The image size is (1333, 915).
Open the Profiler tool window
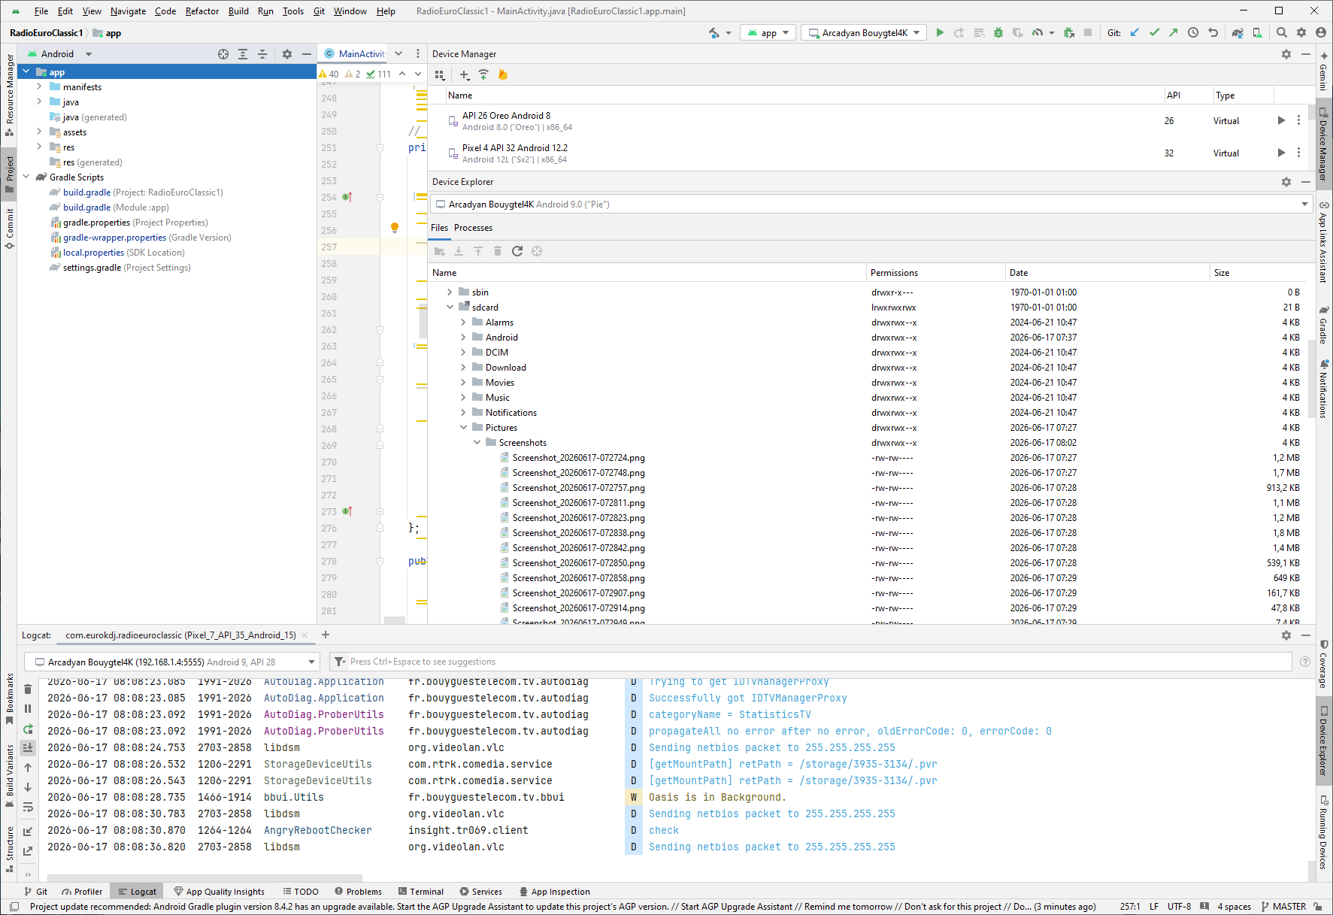coord(82,892)
